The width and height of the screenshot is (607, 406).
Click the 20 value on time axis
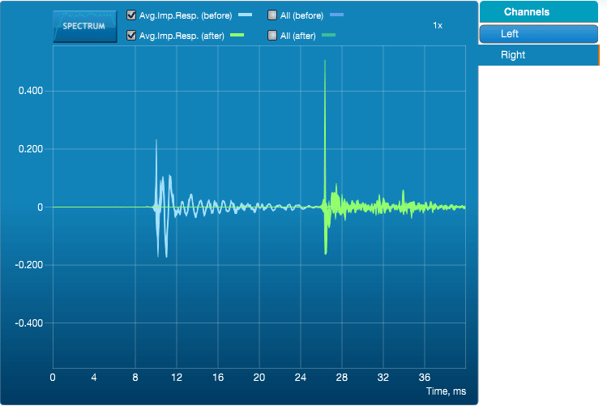tap(259, 378)
